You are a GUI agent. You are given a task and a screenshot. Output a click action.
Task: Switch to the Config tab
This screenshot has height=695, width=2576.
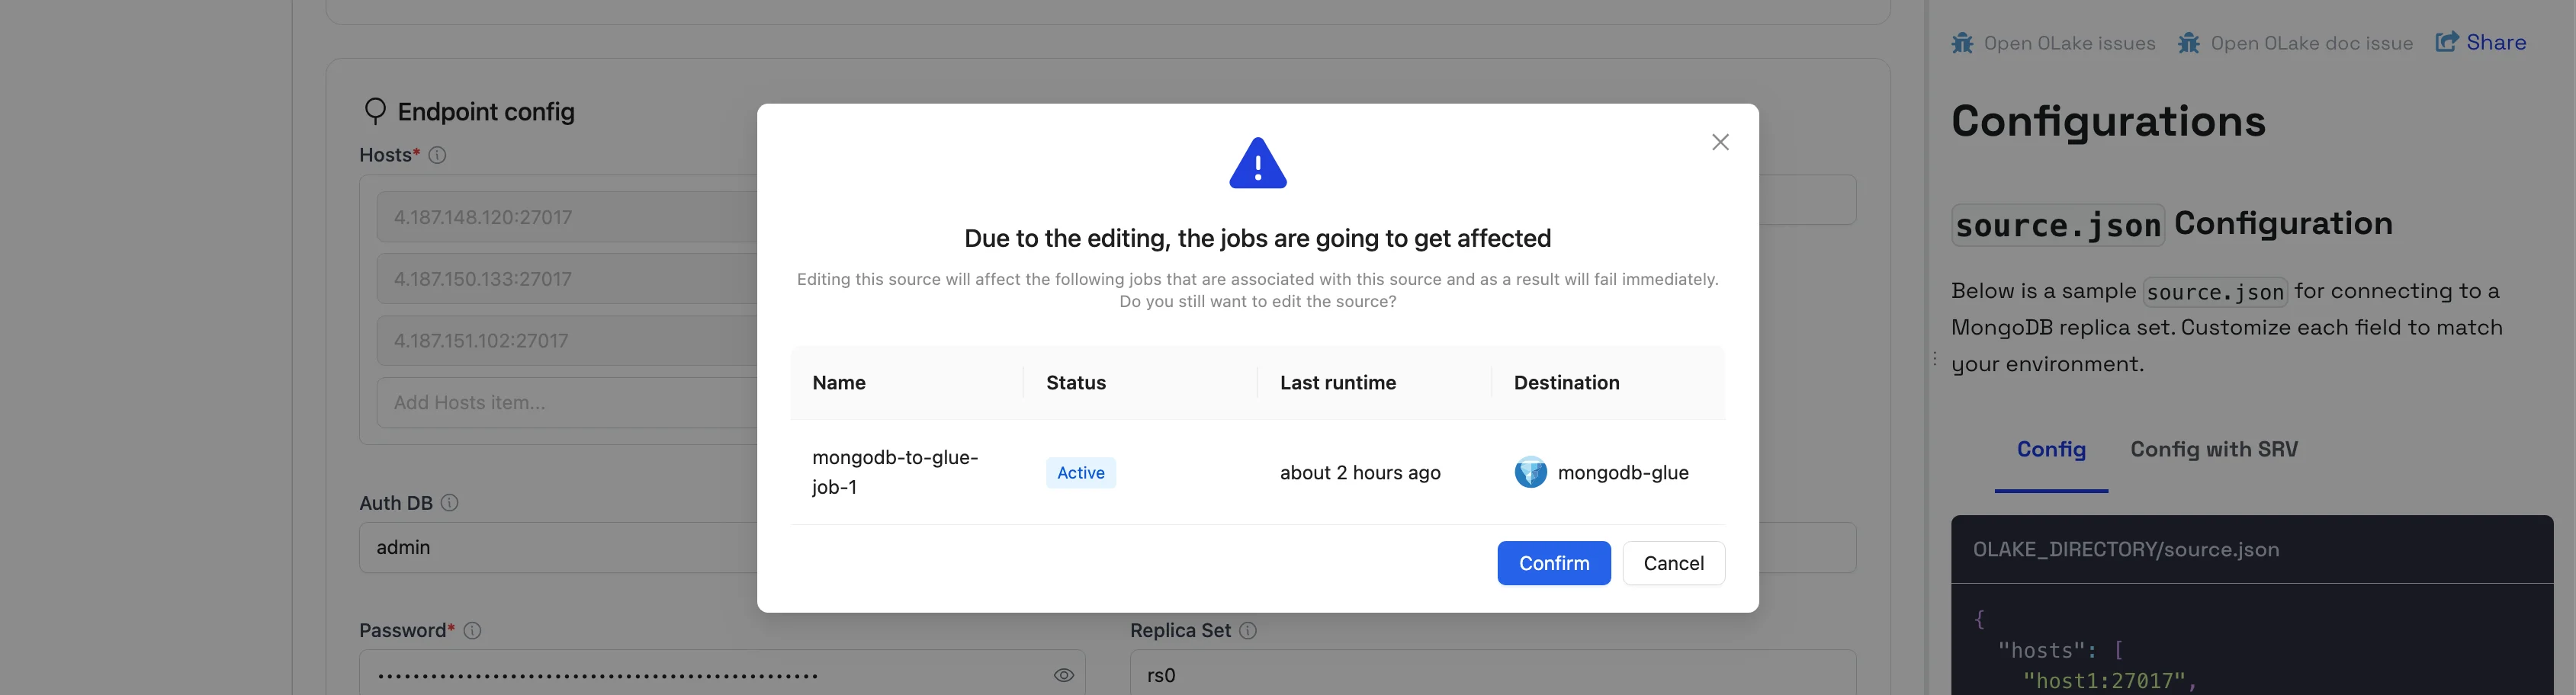tap(2051, 450)
